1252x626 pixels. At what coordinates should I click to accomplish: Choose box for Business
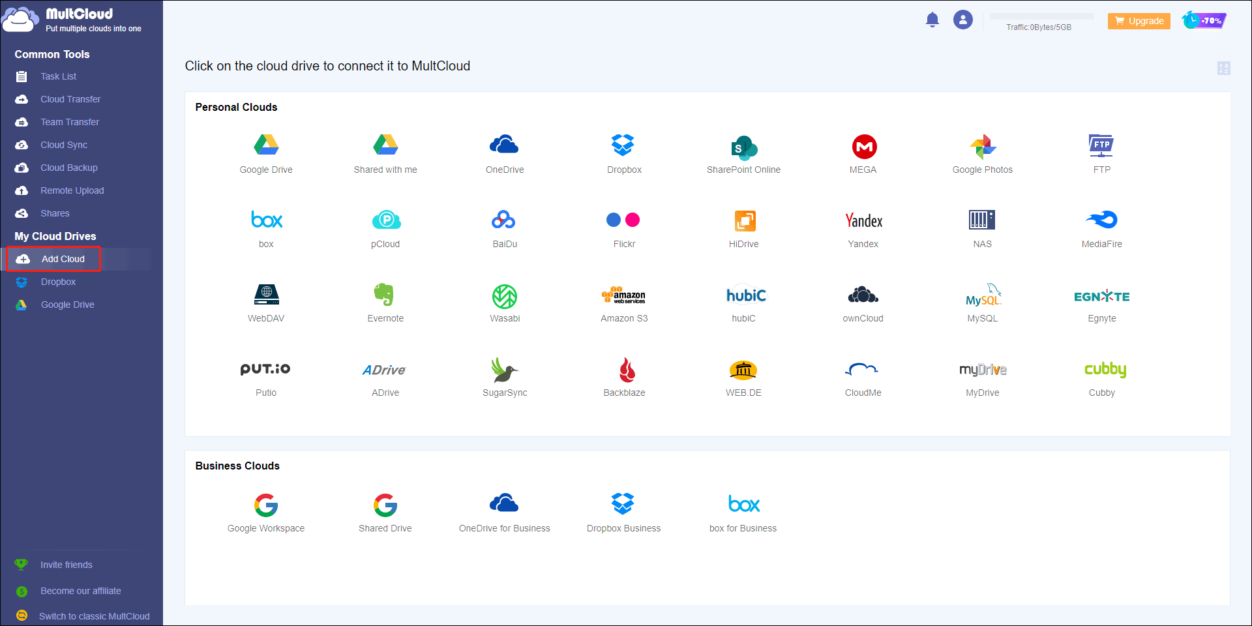[x=744, y=504]
